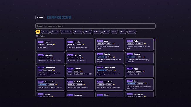View the Architect charm entry

coord(80,71)
